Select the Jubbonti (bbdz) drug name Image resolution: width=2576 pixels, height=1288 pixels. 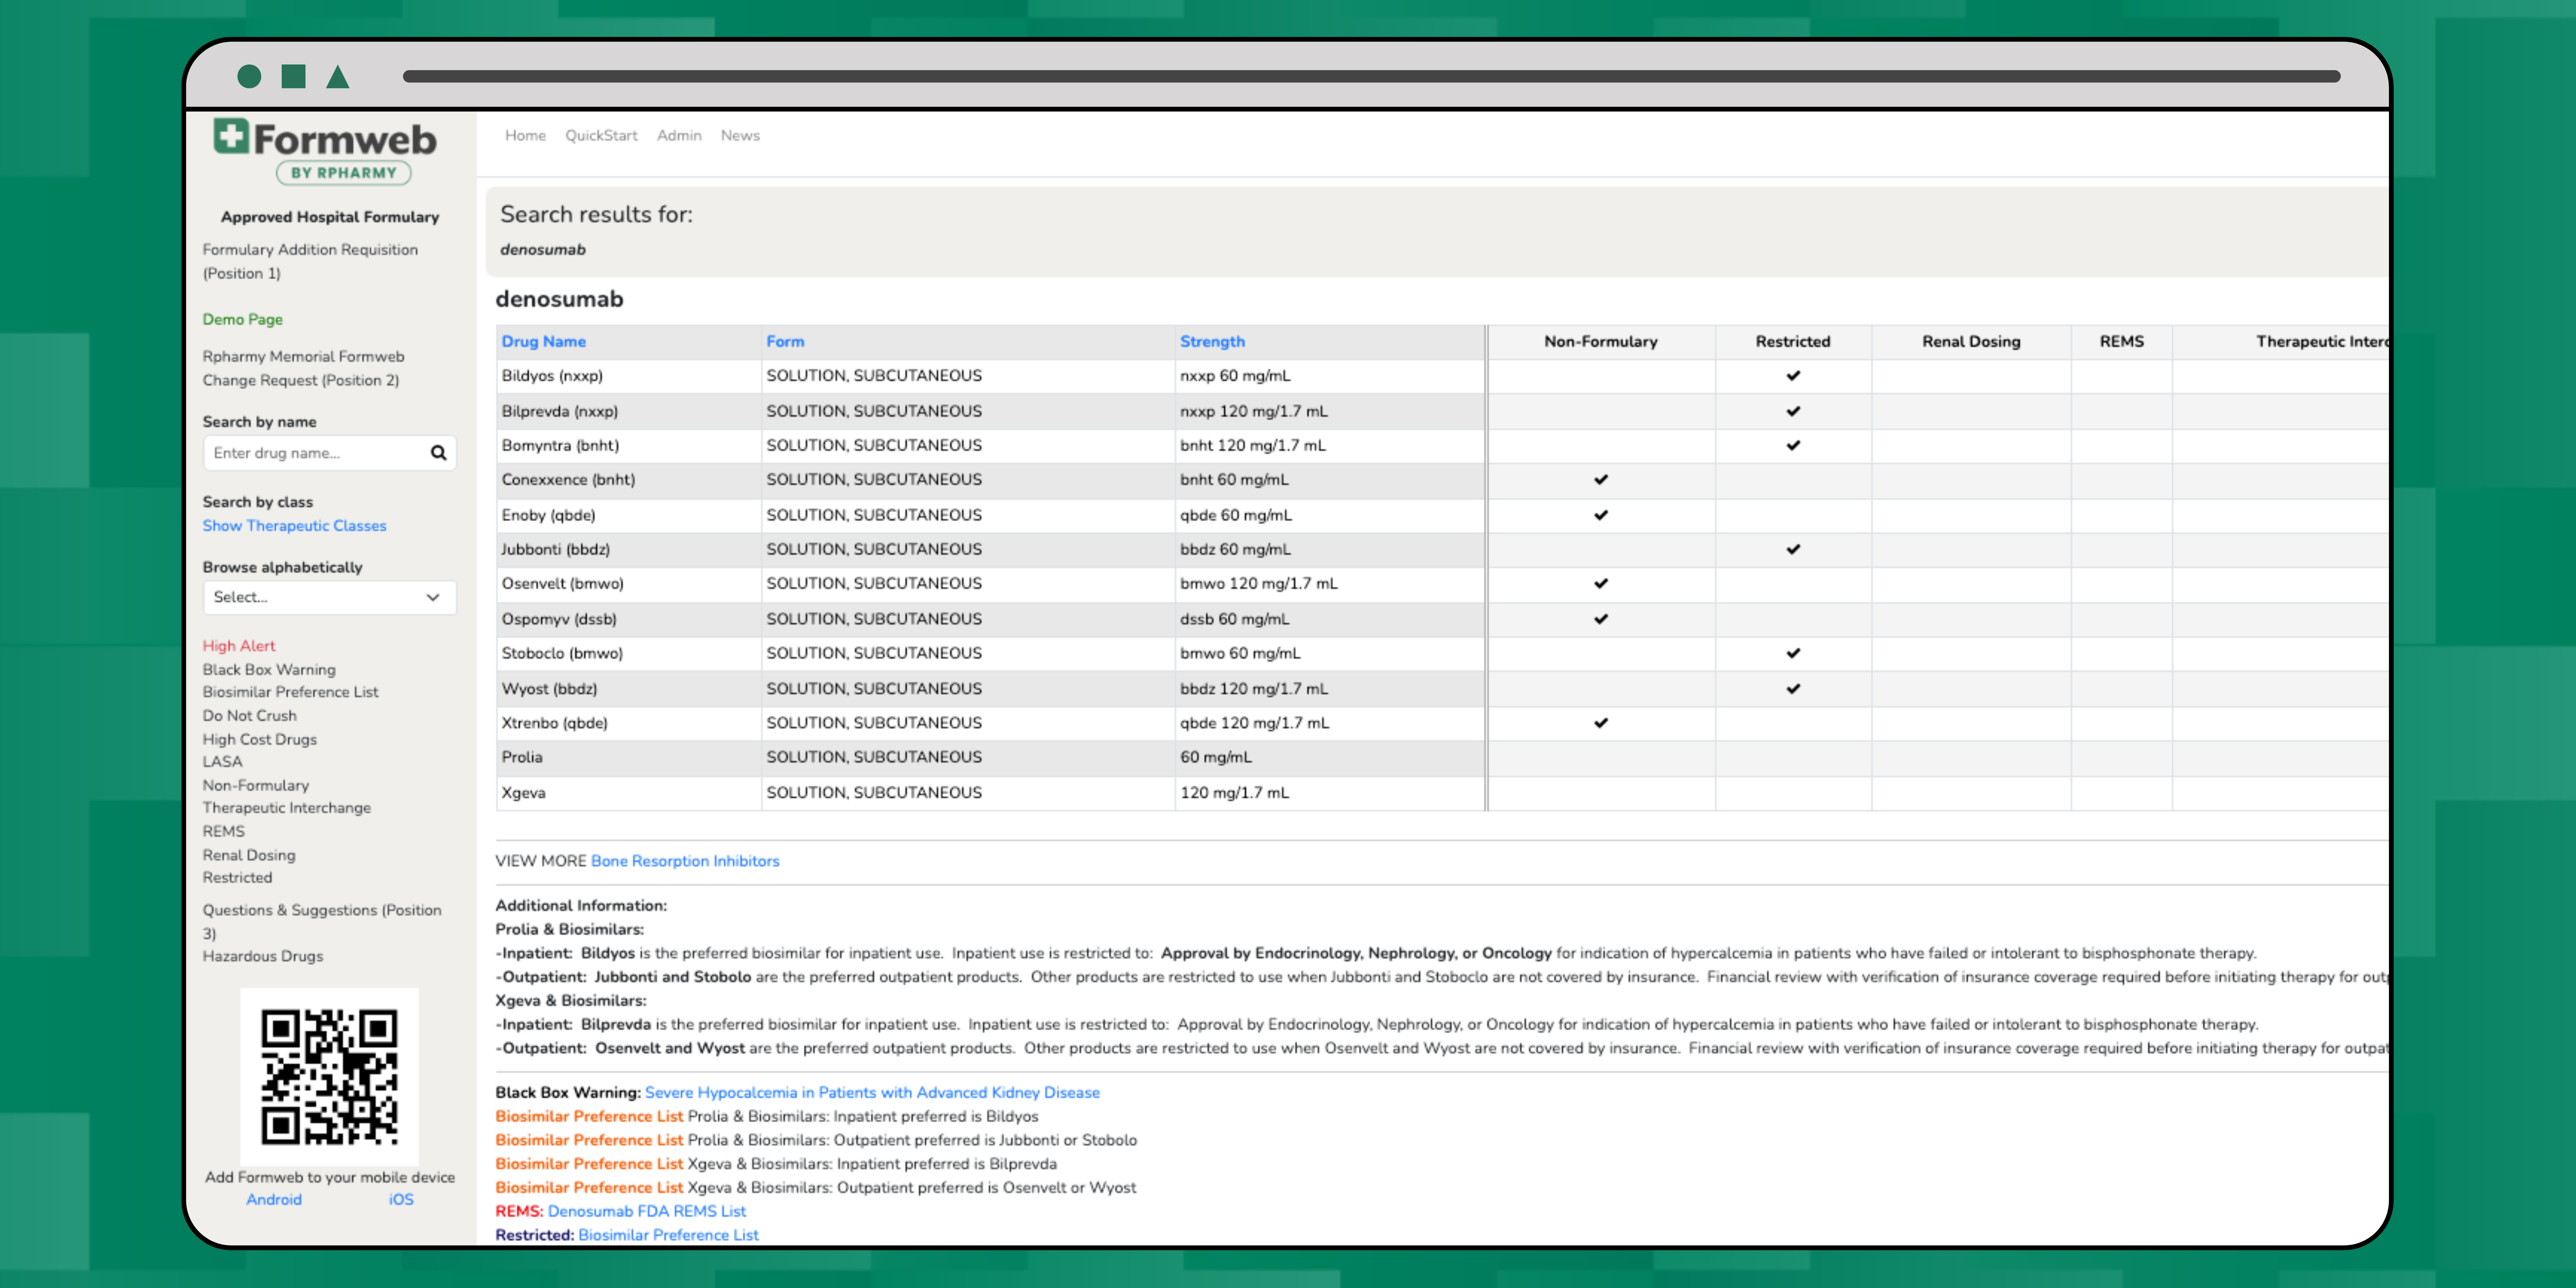pyautogui.click(x=555, y=550)
